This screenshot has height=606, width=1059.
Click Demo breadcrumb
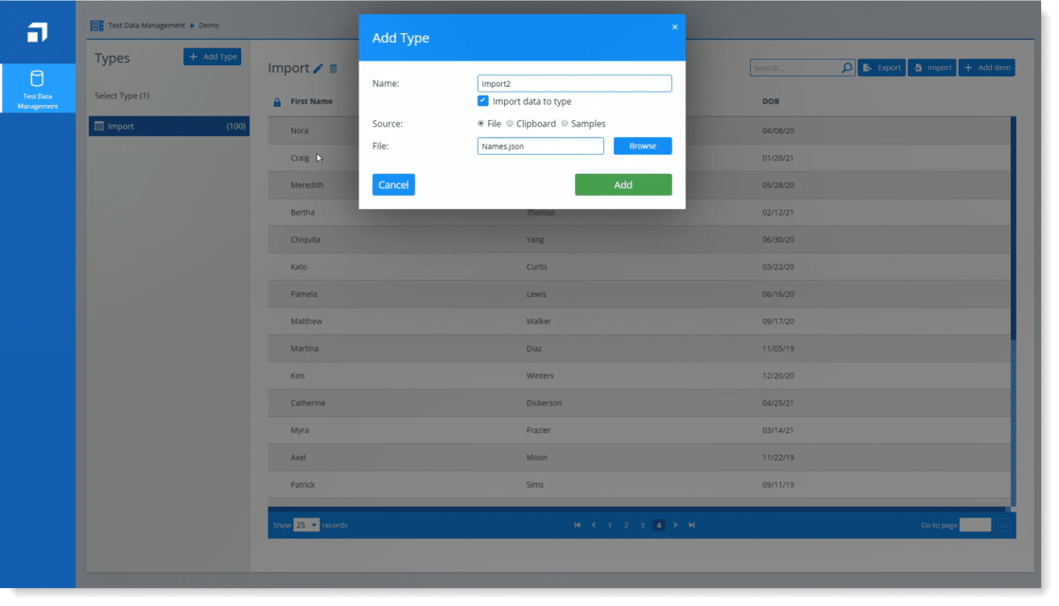click(x=209, y=26)
